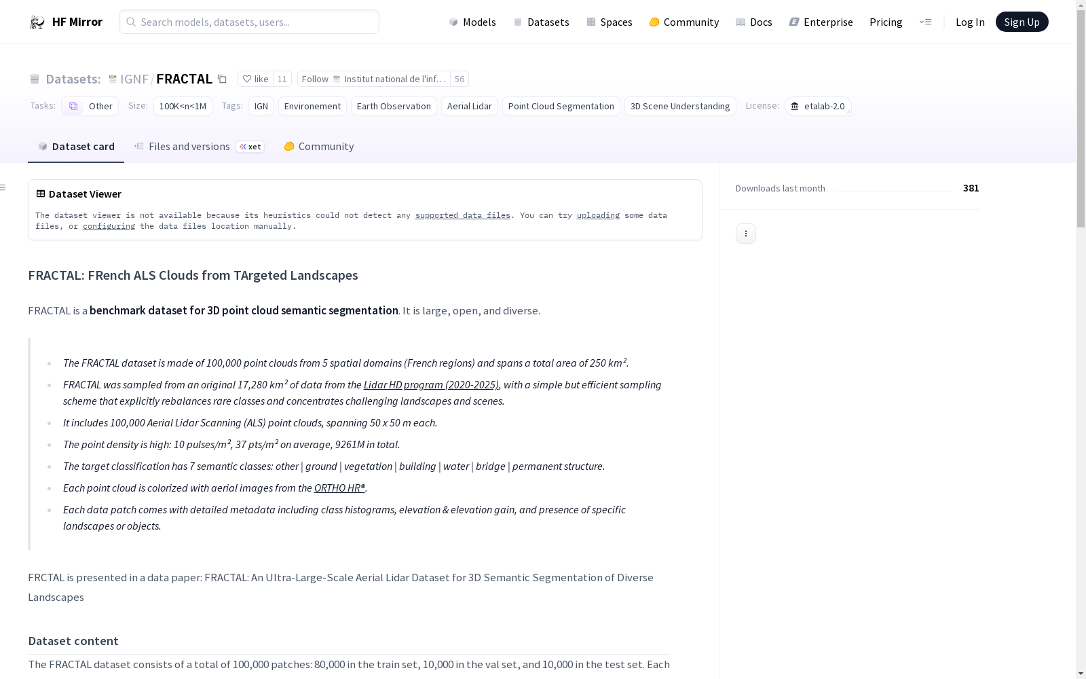Click the Aerial Lidar tag

pos(470,106)
